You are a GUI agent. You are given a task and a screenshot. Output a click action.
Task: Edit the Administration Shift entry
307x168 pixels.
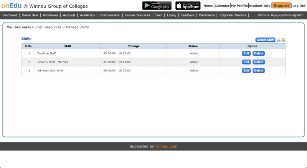(246, 71)
